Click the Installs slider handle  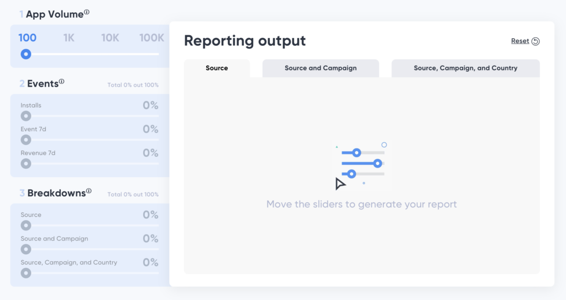coord(25,116)
